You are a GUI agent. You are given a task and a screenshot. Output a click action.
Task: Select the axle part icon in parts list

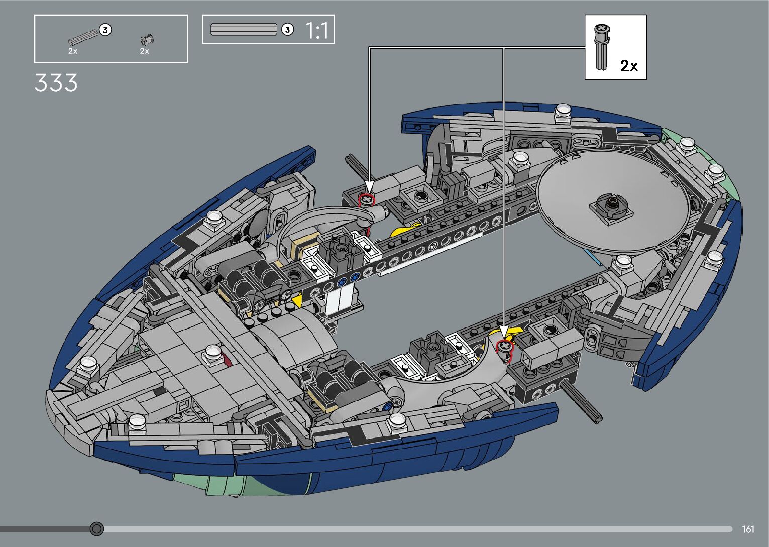tap(83, 36)
